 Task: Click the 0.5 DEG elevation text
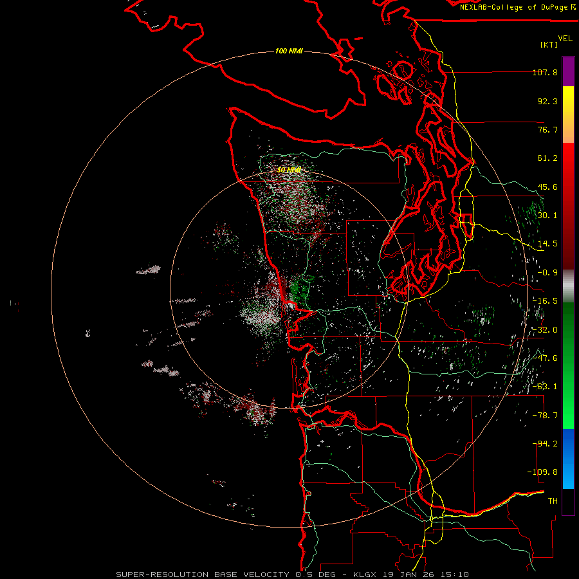click(x=315, y=574)
